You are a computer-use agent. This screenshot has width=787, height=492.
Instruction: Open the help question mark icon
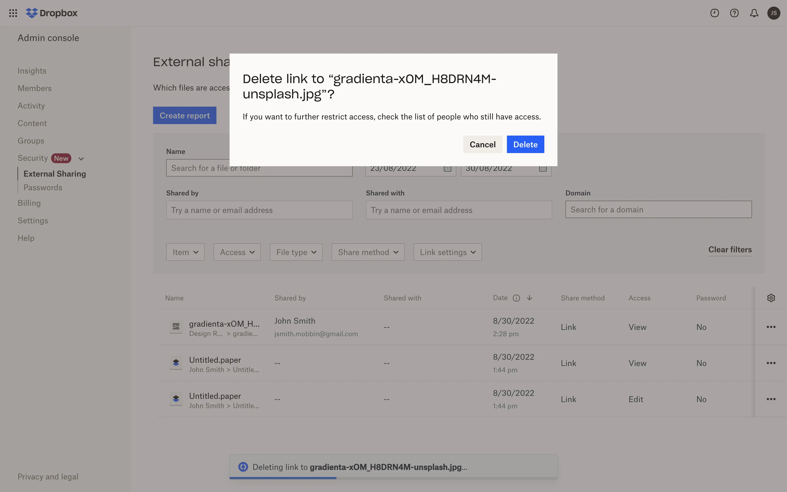pos(734,13)
